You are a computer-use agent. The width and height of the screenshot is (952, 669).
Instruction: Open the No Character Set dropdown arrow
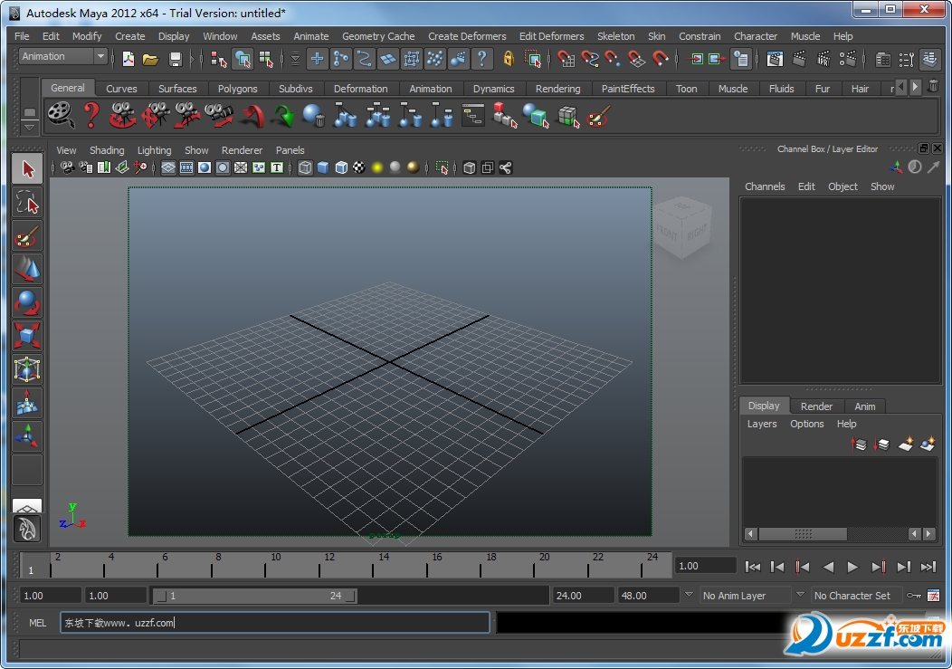(800, 594)
